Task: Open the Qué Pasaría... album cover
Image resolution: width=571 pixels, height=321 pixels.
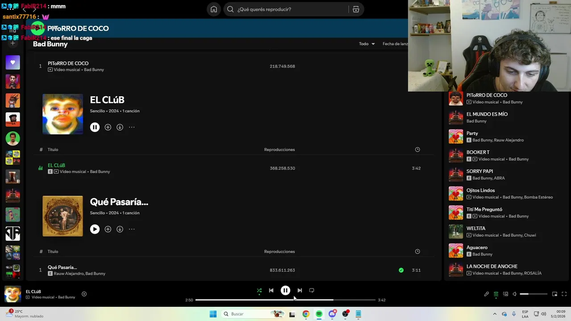Action: tap(62, 216)
